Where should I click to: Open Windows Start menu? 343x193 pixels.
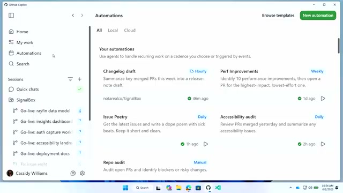click(125, 188)
